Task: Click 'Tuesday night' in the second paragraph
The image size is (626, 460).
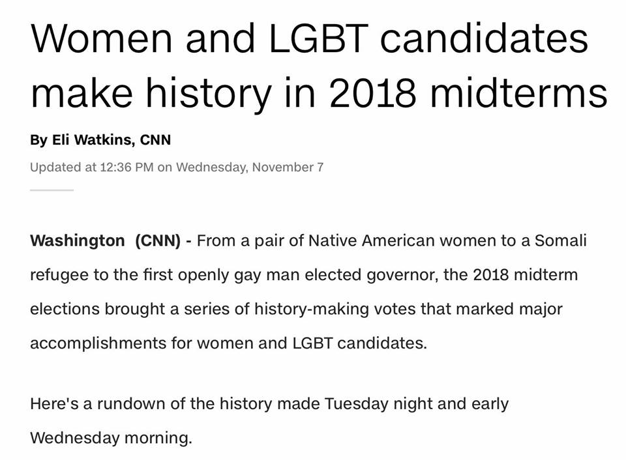Action: (x=356, y=404)
